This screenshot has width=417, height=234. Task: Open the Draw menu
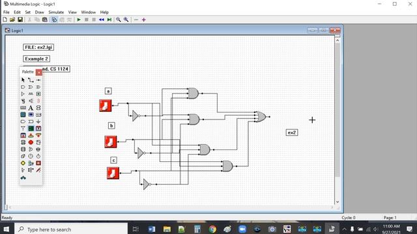pos(39,12)
